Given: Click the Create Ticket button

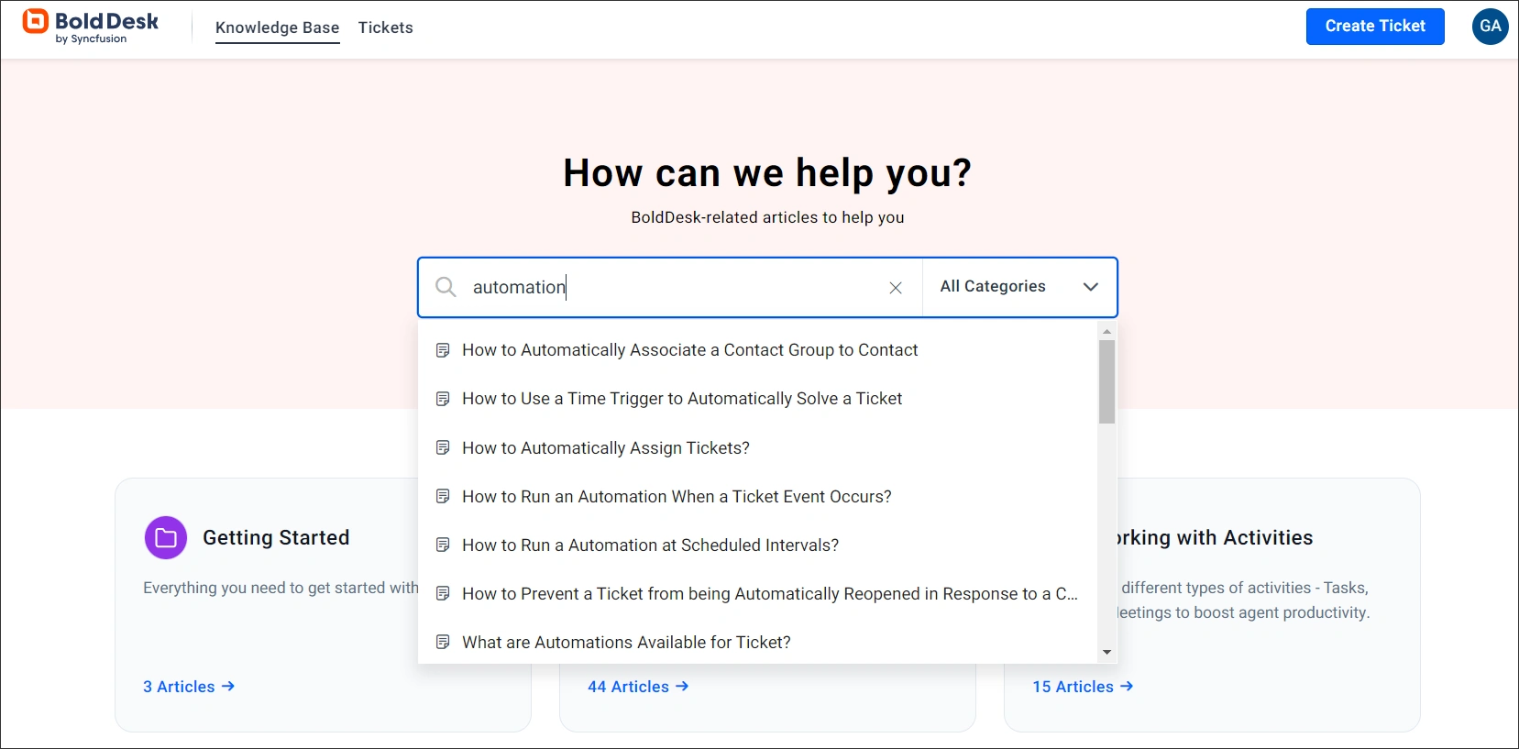Looking at the screenshot, I should click(x=1375, y=27).
